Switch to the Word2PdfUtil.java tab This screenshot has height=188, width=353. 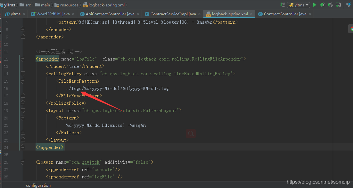(x=53, y=14)
